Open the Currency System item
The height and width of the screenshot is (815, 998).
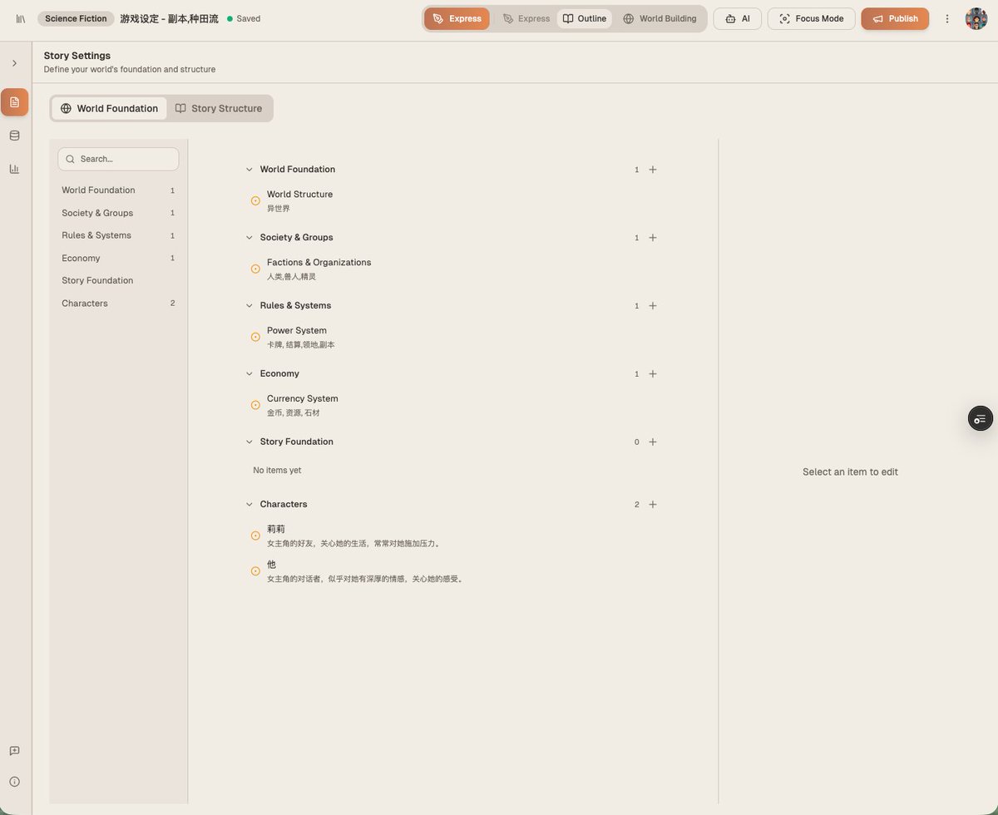tap(453, 405)
